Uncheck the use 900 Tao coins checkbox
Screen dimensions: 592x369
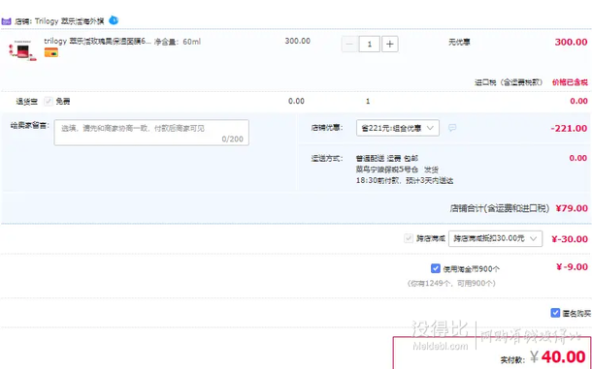click(x=436, y=268)
